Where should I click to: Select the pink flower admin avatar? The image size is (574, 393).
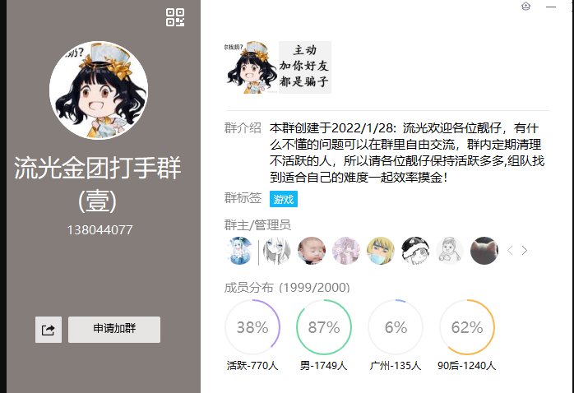[x=346, y=251]
